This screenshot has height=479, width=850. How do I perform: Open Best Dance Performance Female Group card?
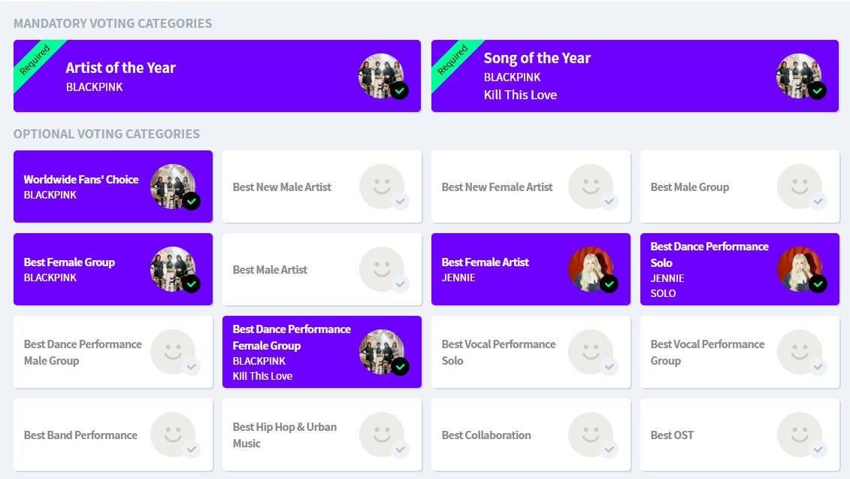(x=322, y=352)
